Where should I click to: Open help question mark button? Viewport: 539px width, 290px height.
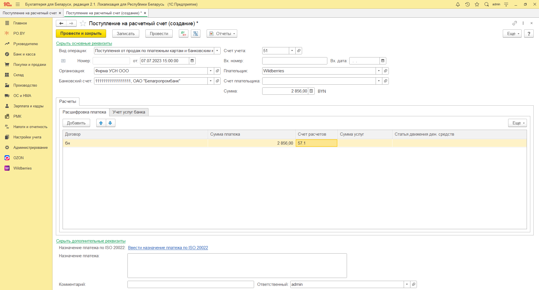tap(529, 34)
